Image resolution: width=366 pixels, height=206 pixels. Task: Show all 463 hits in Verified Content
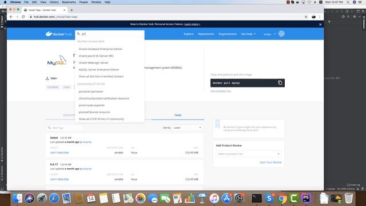pyautogui.click(x=101, y=76)
